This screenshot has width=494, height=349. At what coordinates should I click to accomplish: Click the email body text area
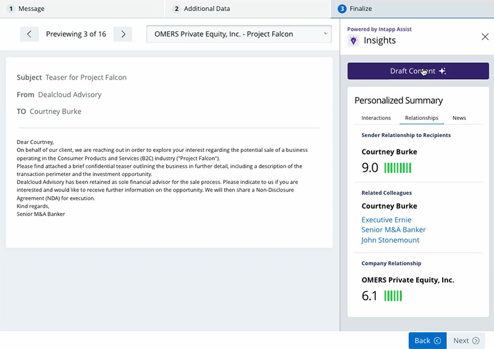coord(169,178)
